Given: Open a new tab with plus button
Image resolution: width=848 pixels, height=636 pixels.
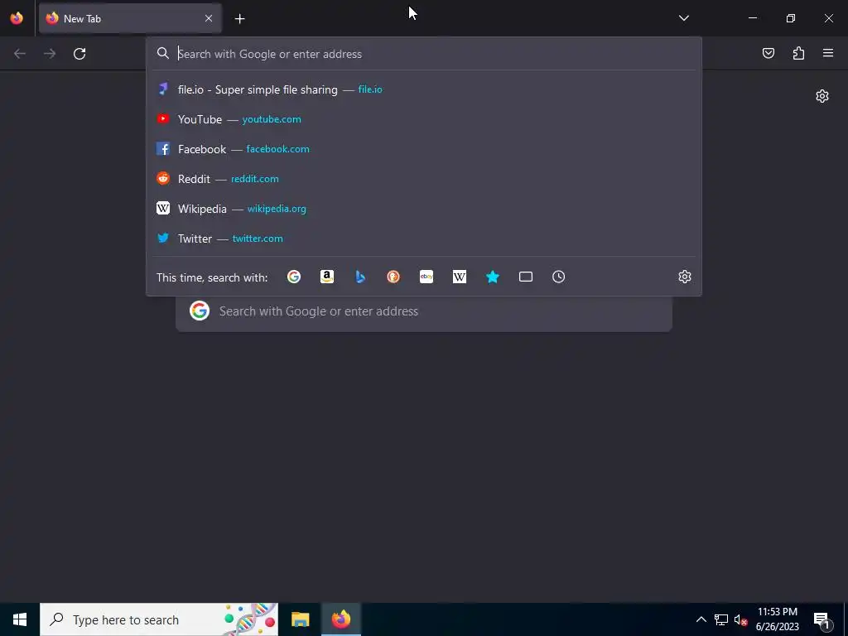Looking at the screenshot, I should pos(239,18).
